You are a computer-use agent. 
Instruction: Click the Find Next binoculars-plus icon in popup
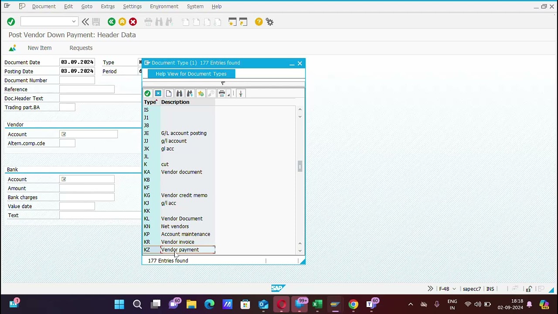pyautogui.click(x=190, y=93)
